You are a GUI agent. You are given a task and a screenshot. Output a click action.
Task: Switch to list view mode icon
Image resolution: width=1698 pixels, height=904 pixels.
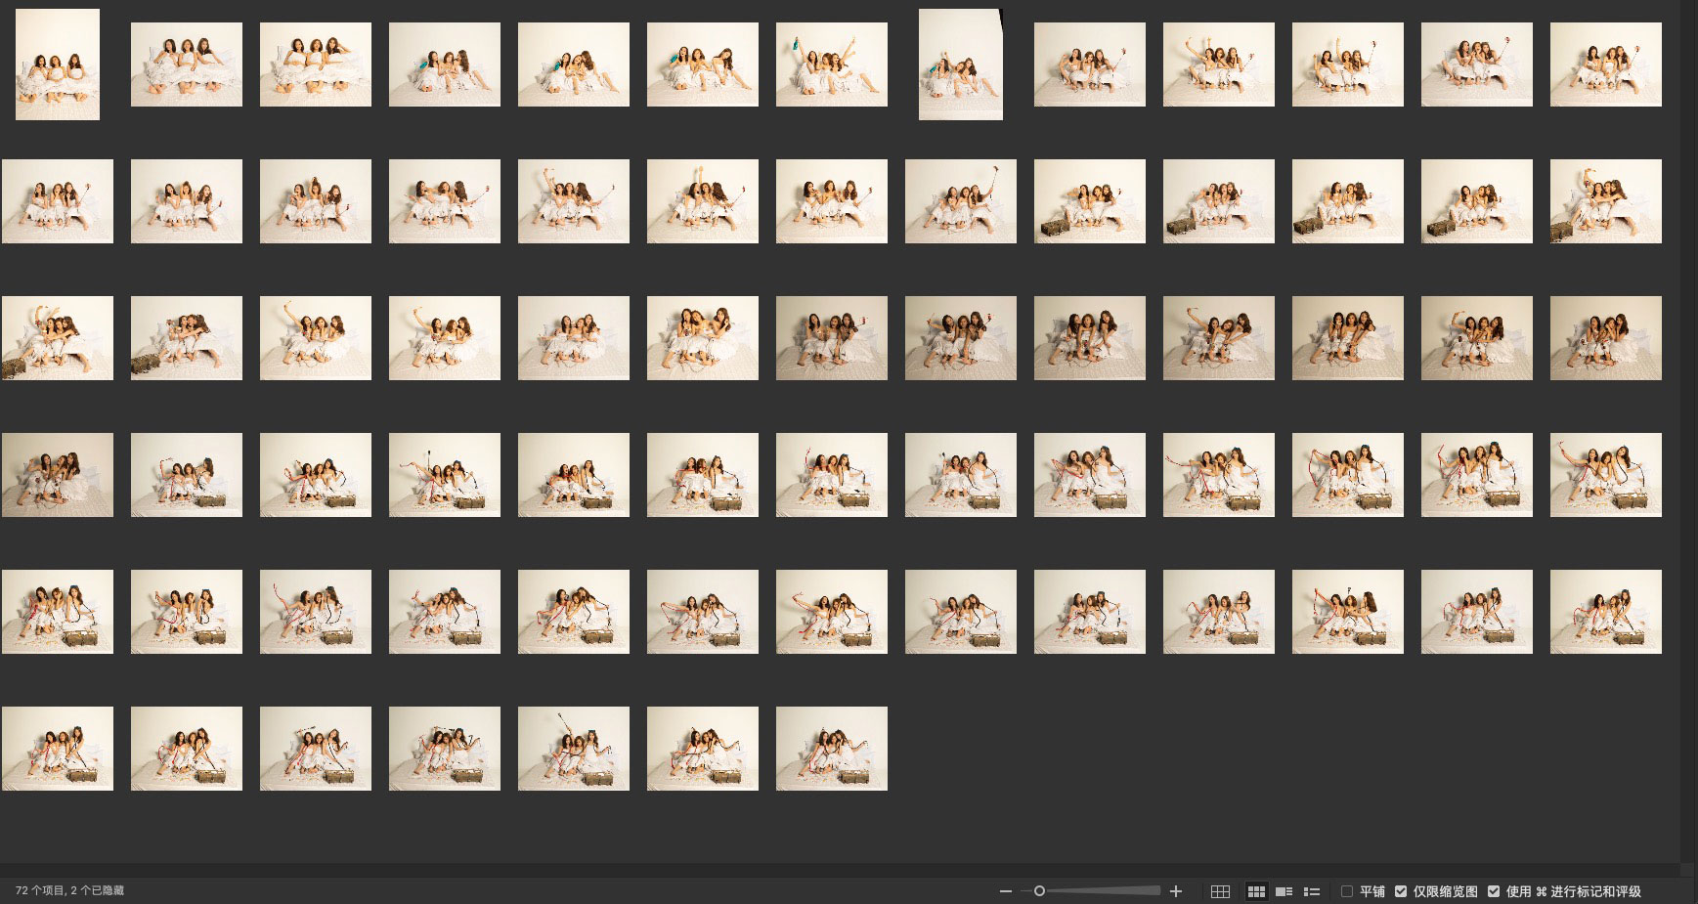[1312, 891]
